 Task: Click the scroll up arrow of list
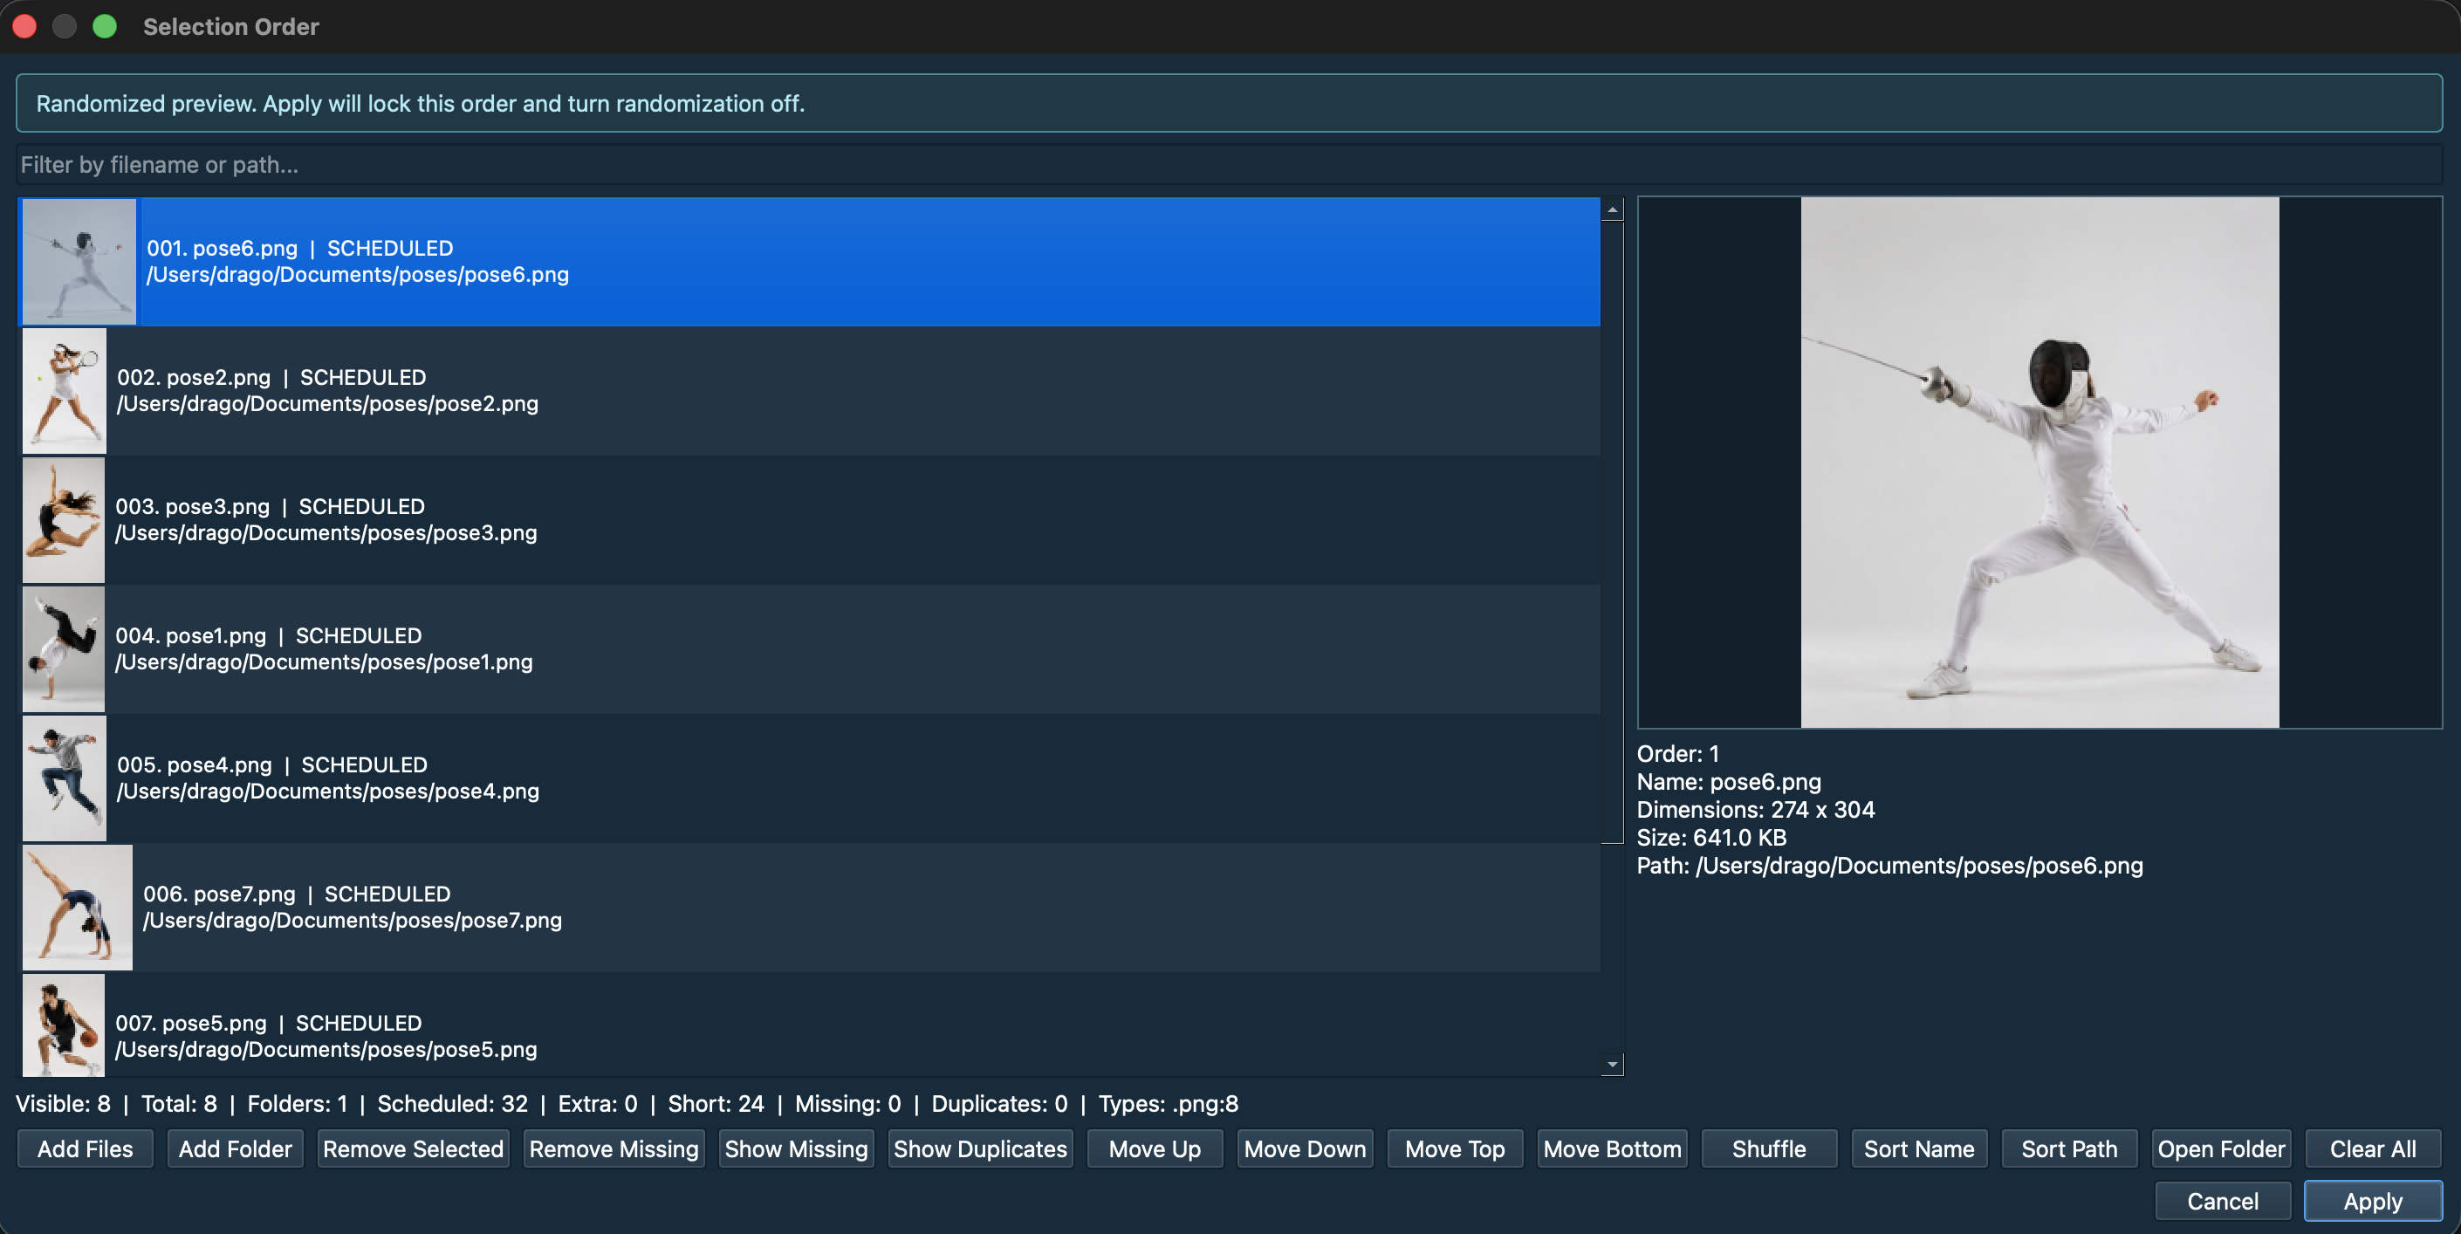coord(1612,209)
